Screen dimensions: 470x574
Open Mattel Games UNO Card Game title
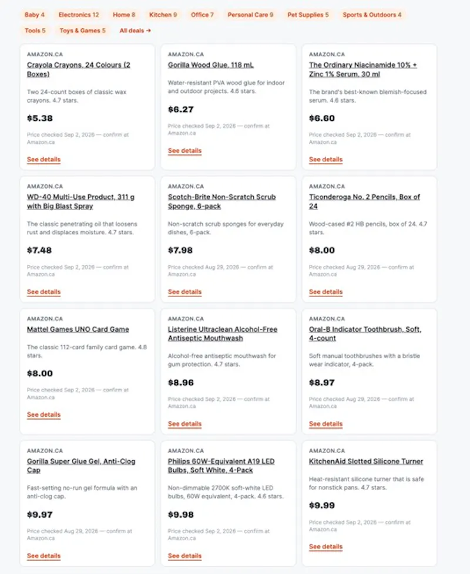pos(78,329)
